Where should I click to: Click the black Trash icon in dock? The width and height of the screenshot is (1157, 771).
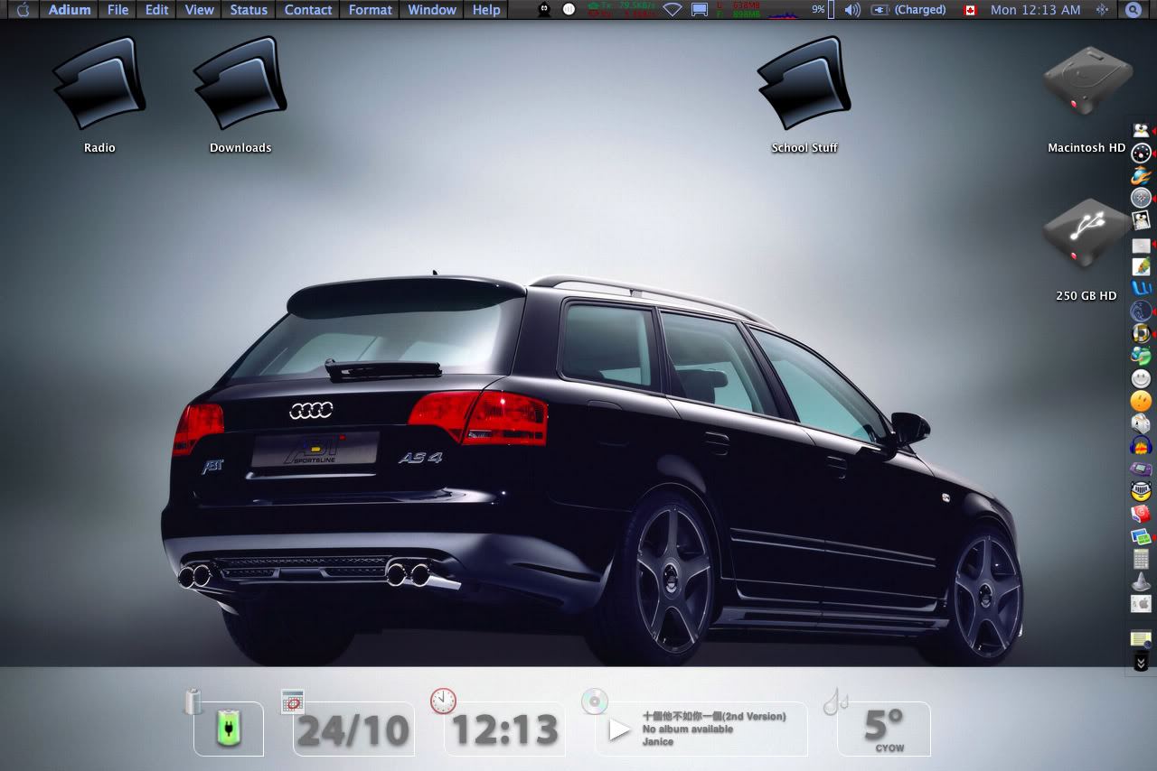(1141, 662)
